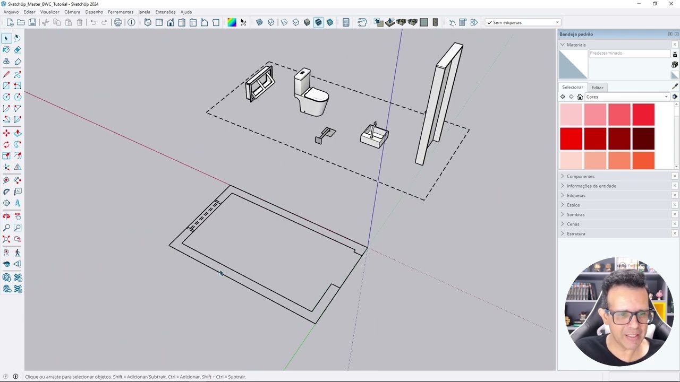Select the Zoom magnifier tool
680x382 pixels.
(x=6, y=228)
